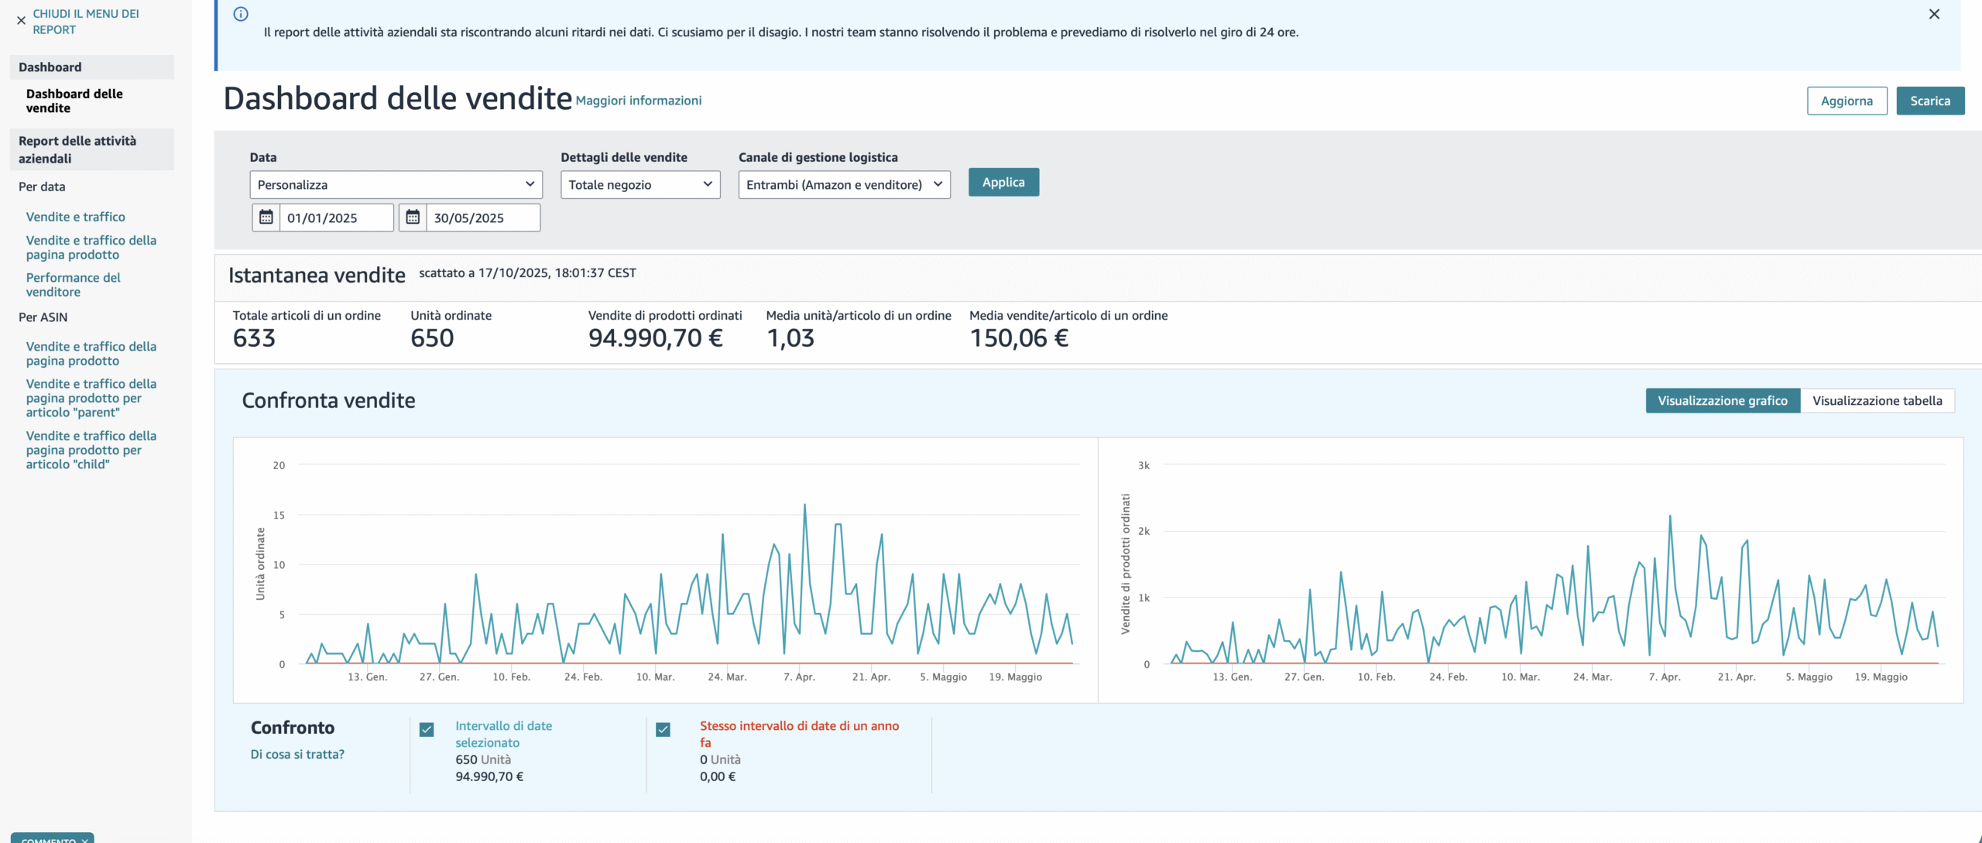Switch to Visualizzazione tabella

click(1877, 400)
